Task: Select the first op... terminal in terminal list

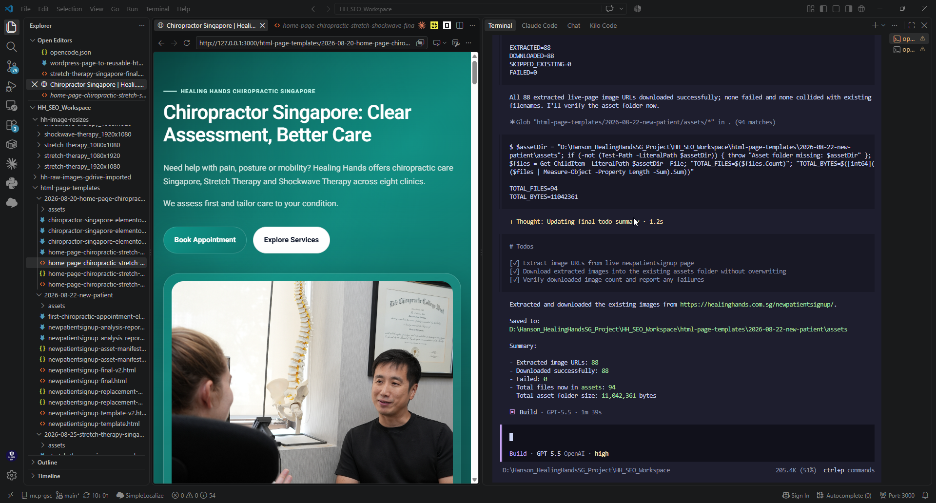Action: [909, 39]
